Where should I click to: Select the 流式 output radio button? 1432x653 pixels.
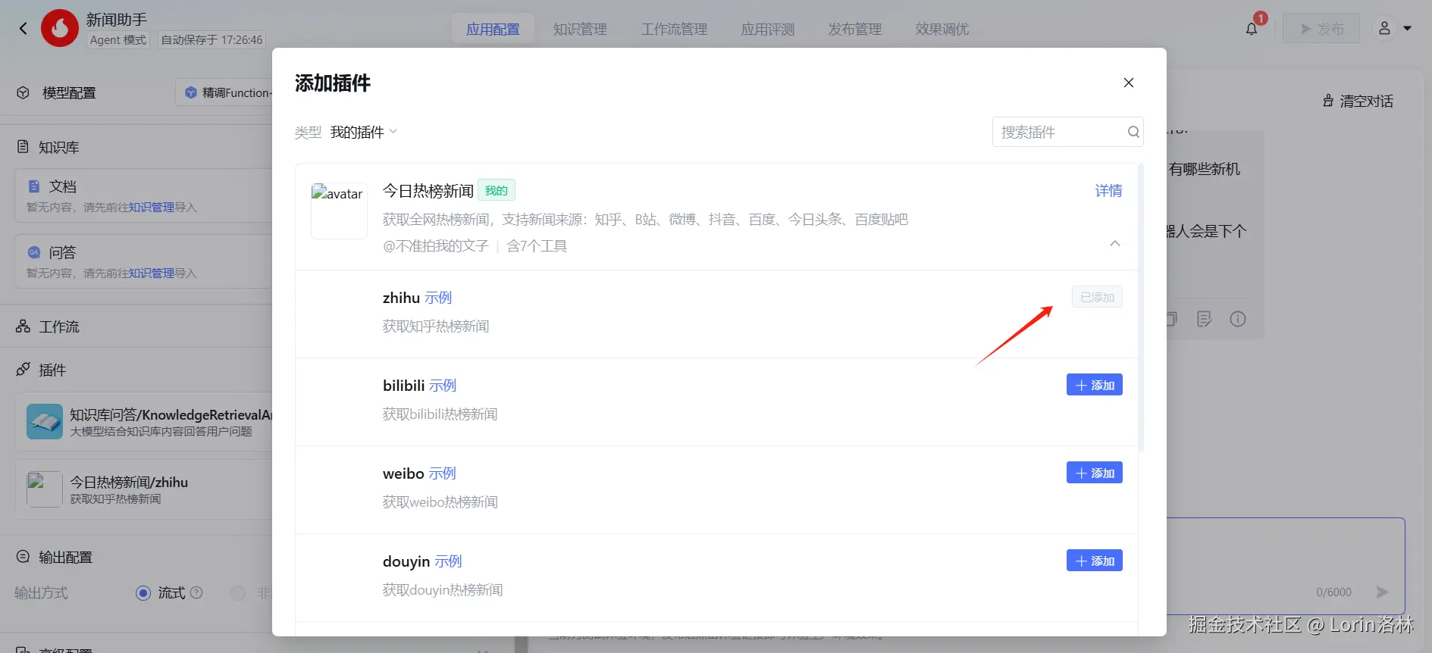point(143,592)
